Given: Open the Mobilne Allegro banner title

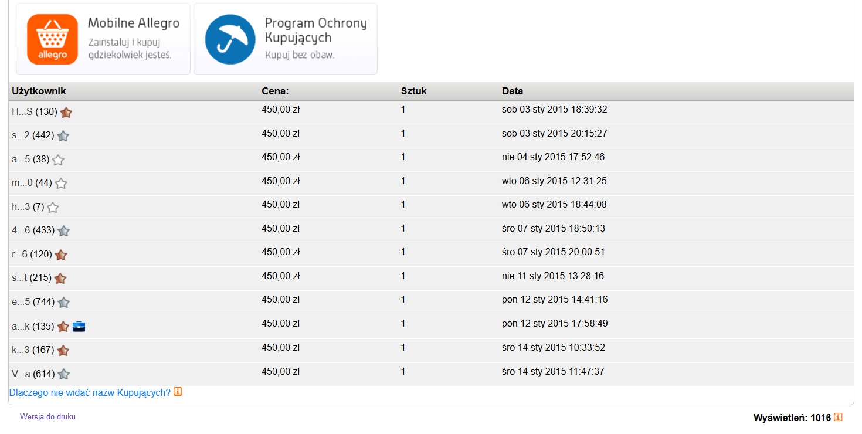Looking at the screenshot, I should 134,23.
